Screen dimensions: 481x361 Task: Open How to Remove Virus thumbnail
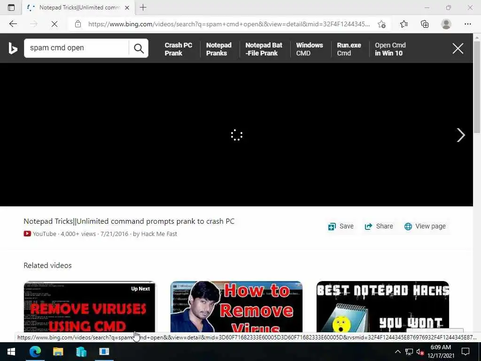[x=236, y=306]
